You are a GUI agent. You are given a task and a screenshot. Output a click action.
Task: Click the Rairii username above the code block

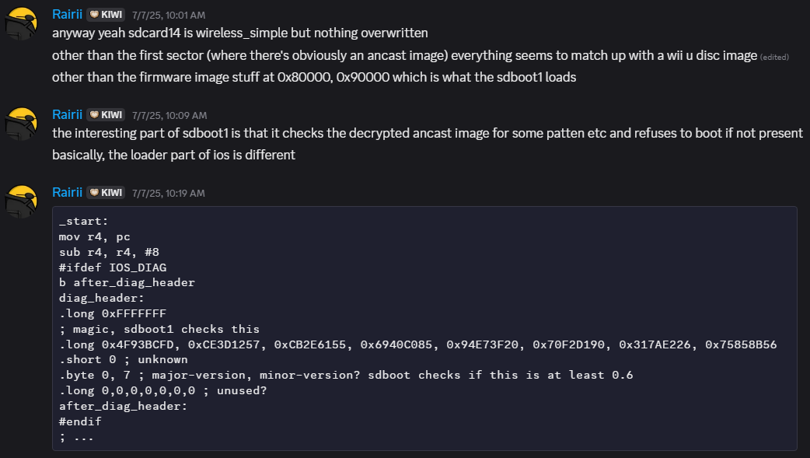[x=67, y=192]
